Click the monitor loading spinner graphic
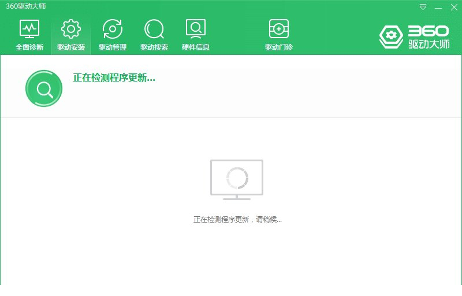462x296 pixels. click(x=237, y=180)
